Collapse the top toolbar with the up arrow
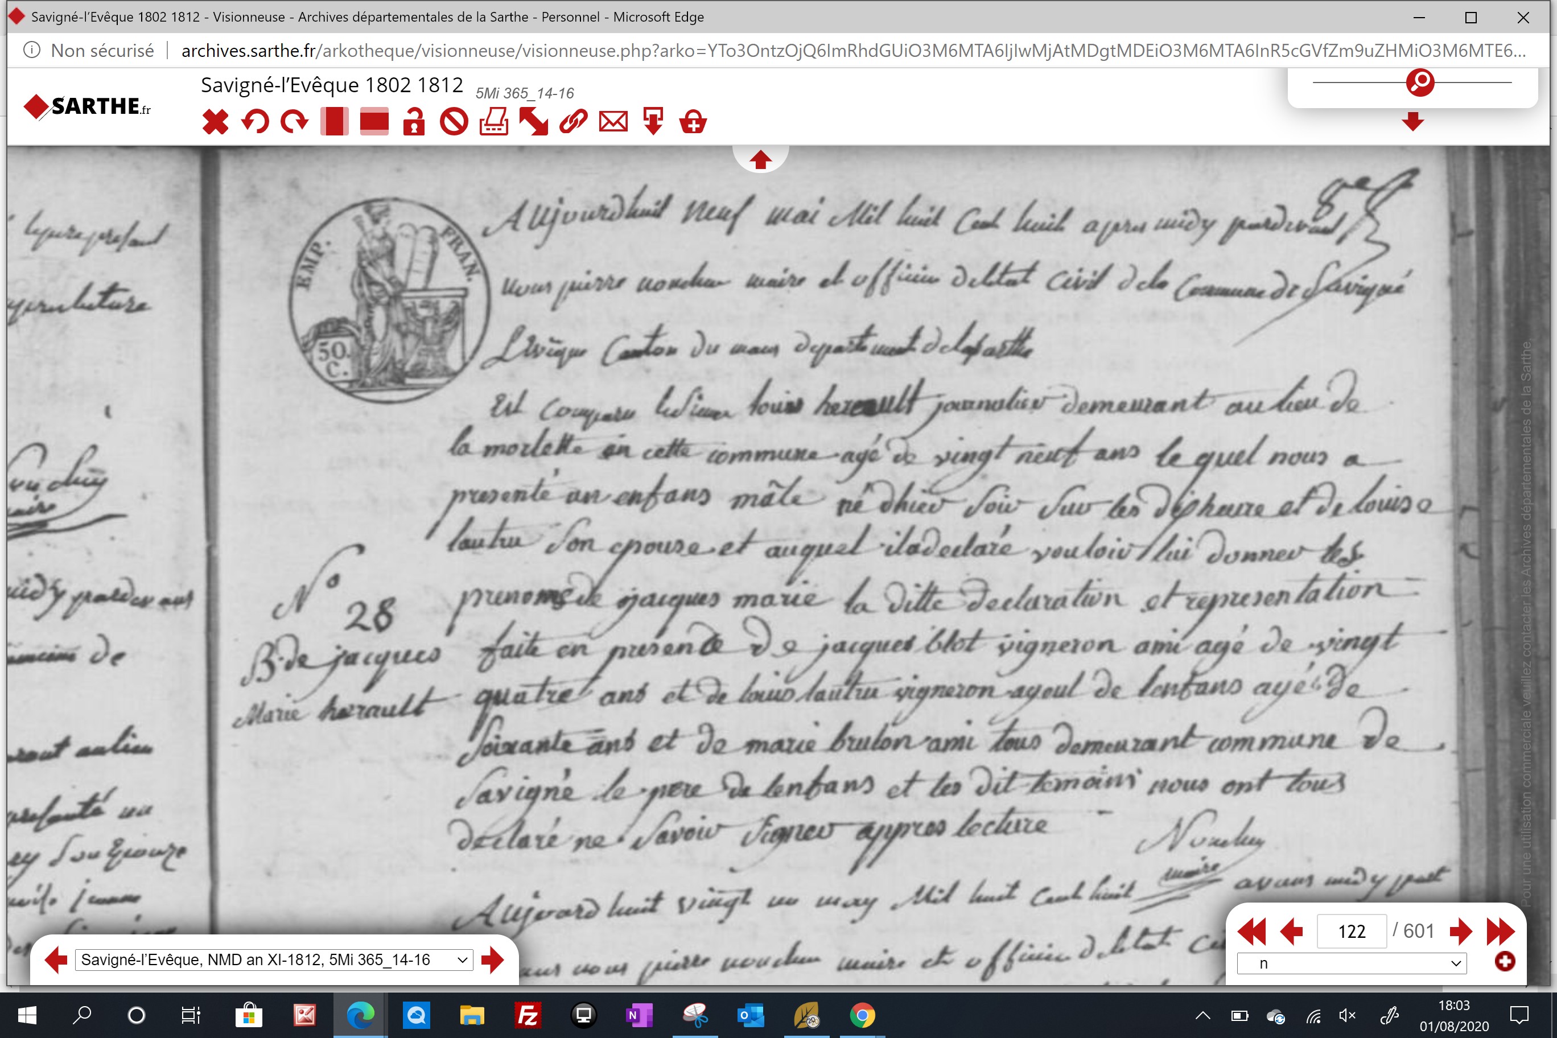 [761, 159]
